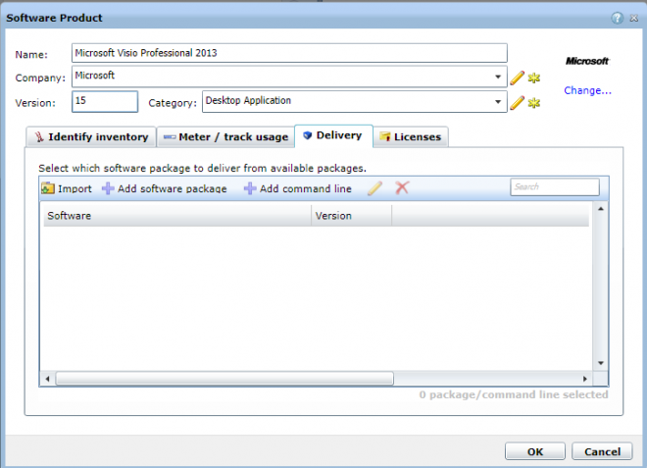Viewport: 647px width, 468px height.
Task: Click into the Name text field
Action: (289, 53)
